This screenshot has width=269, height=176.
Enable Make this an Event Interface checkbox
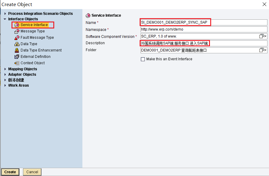143,59
